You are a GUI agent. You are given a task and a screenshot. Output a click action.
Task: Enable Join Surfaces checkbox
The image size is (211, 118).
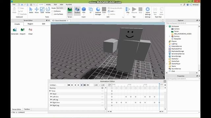pyautogui.click(x=52, y=14)
